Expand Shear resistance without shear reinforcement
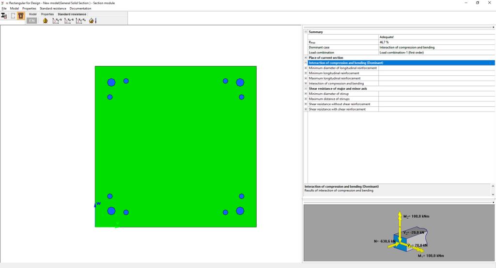Viewport: 496px width, 268px height. [306, 104]
